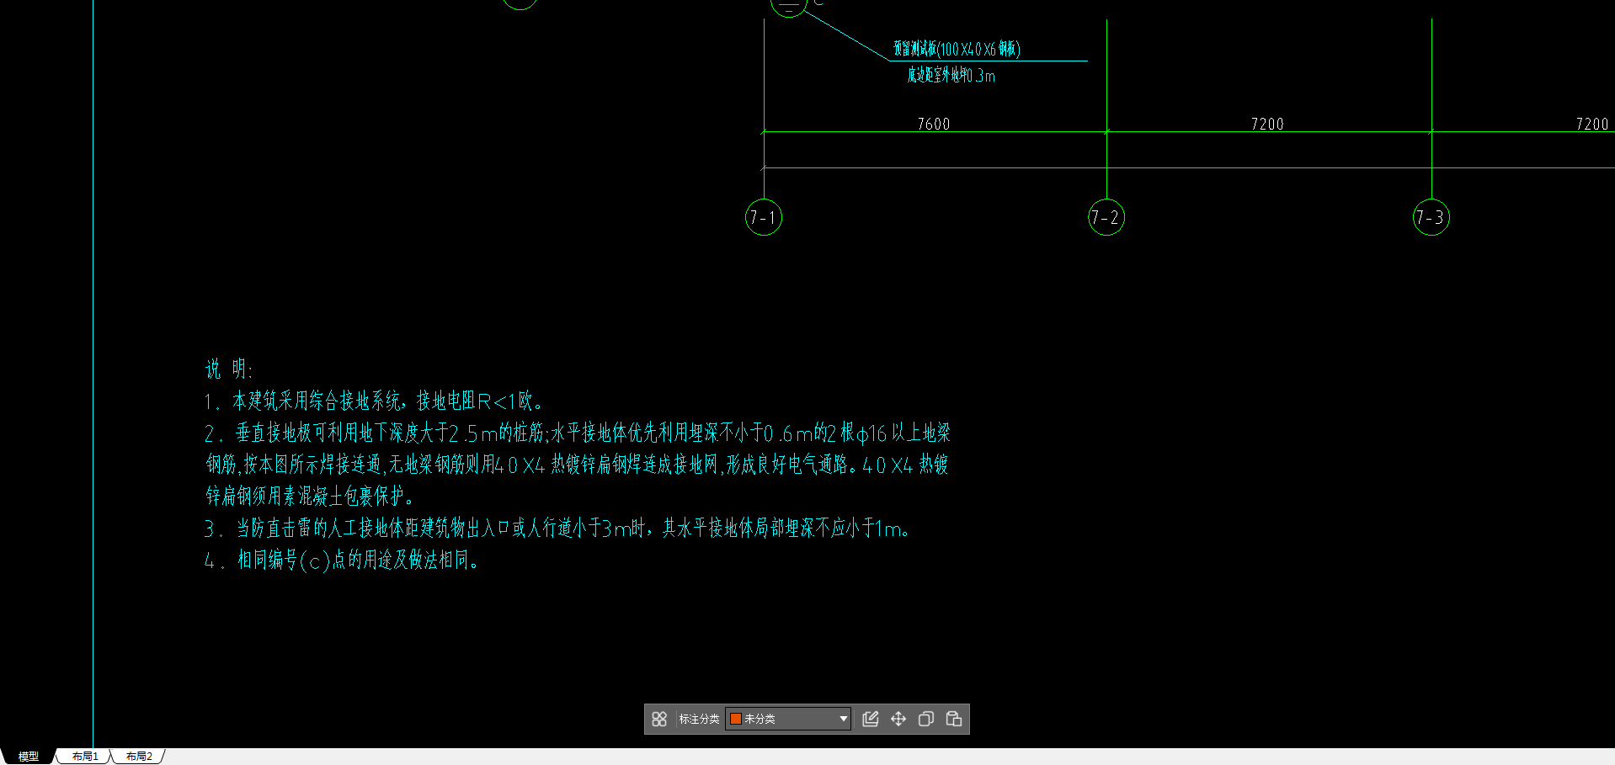This screenshot has height=765, width=1615.
Task: Switch to the 布局1 layout tab
Action: pos(85,757)
